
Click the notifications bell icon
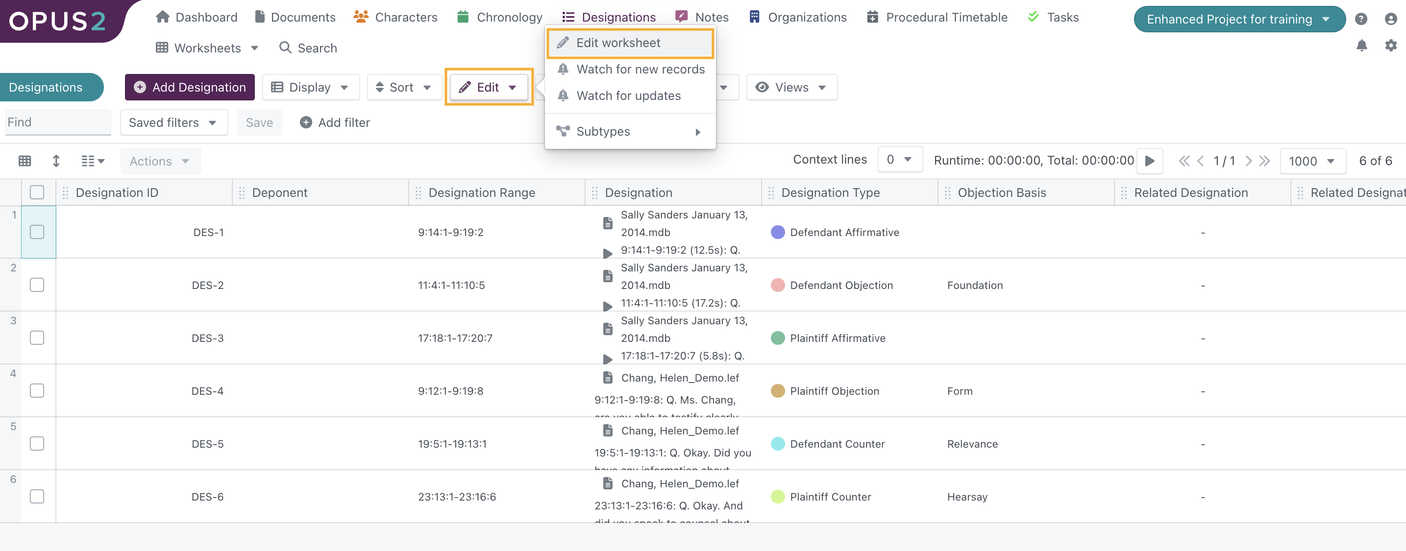pyautogui.click(x=1361, y=46)
